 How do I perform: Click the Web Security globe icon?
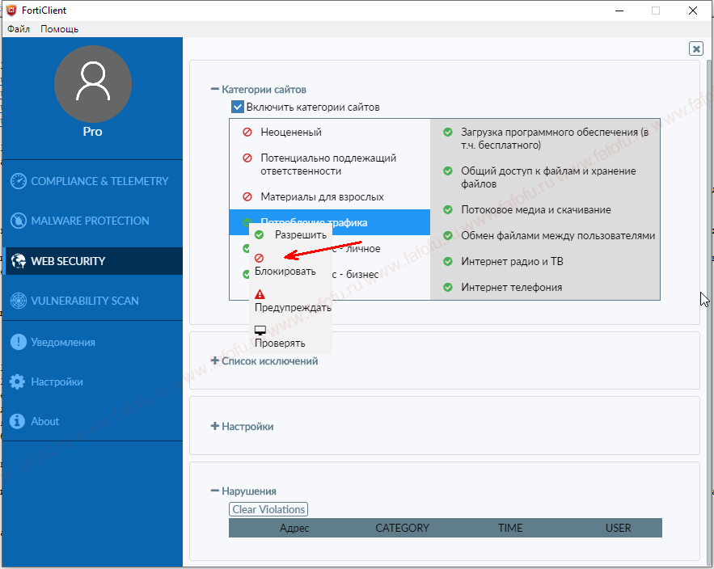[x=19, y=261]
